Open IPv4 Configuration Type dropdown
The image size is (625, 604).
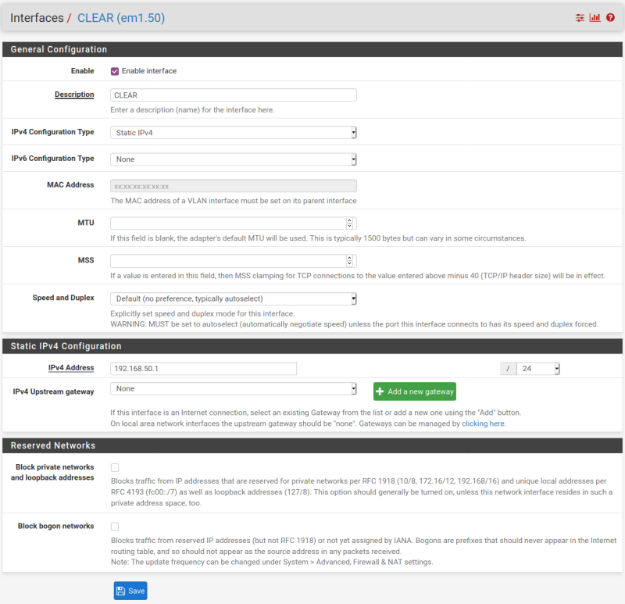pos(234,132)
